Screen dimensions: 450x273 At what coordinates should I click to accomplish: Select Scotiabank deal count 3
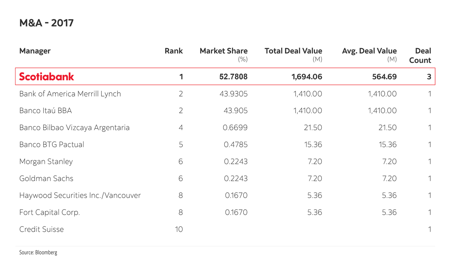(x=429, y=77)
